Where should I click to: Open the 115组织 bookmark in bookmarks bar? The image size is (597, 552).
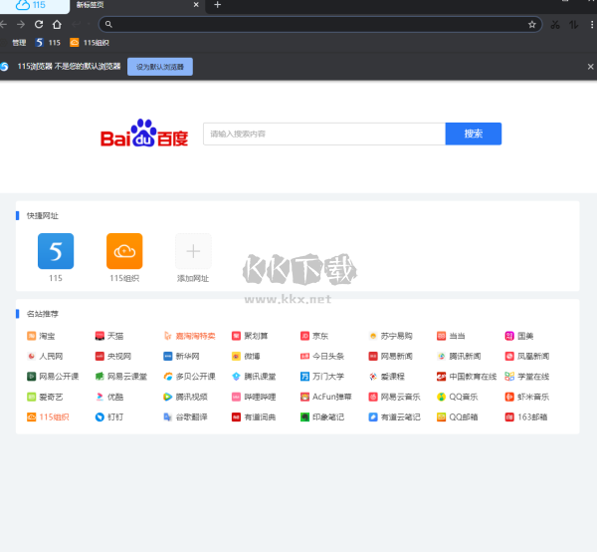click(91, 43)
